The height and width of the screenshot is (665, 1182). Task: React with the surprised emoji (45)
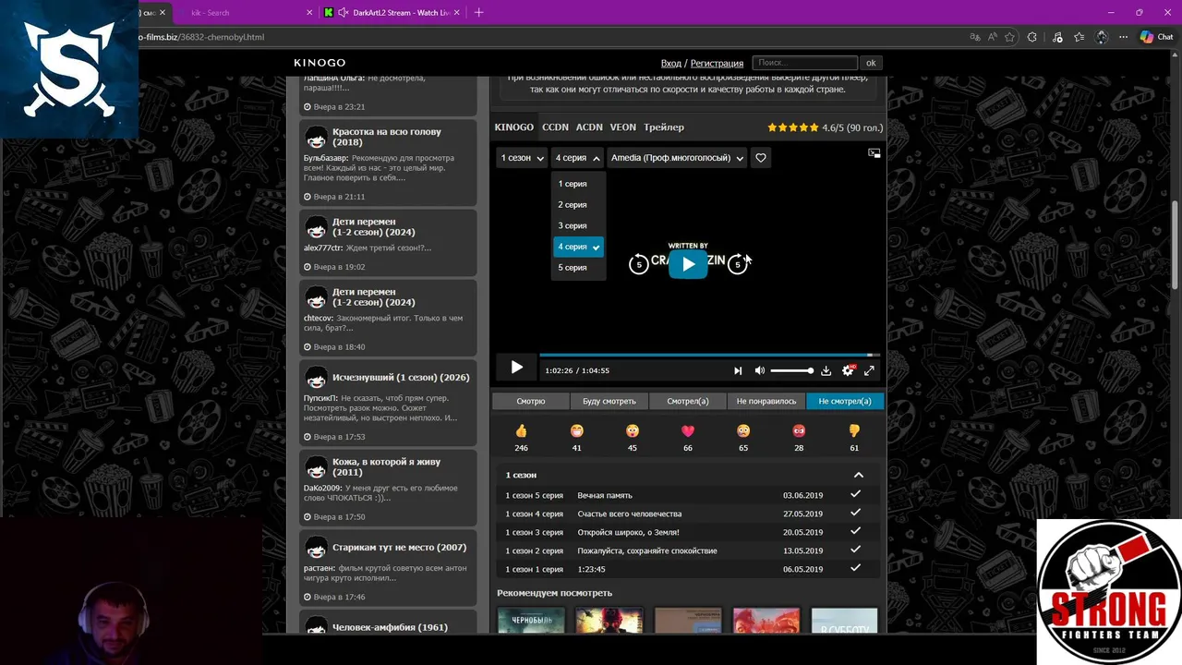click(x=633, y=431)
